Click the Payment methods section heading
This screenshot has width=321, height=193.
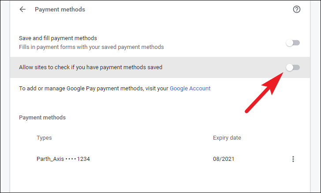coord(42,118)
